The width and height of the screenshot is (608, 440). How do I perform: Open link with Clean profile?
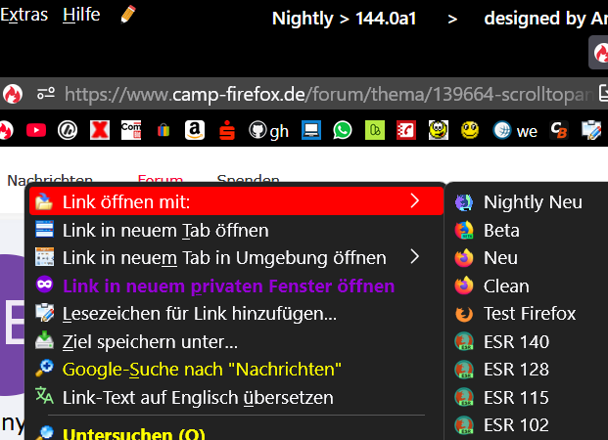(528, 286)
